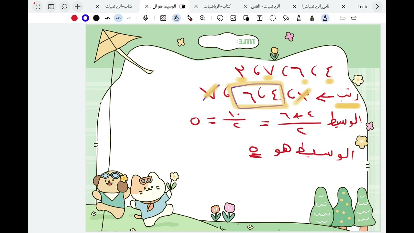Switch to the ثاني_الرياضيات tab
The width and height of the screenshot is (414, 233).
313,6
